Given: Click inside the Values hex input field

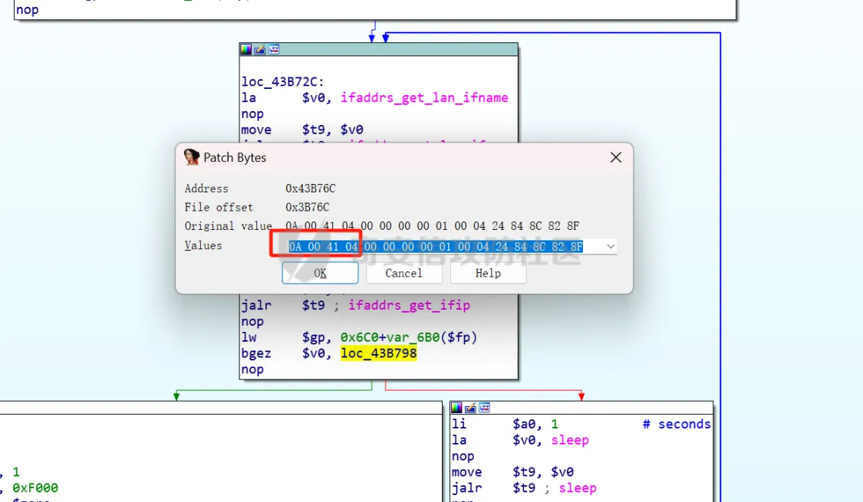Looking at the screenshot, I should tap(445, 247).
